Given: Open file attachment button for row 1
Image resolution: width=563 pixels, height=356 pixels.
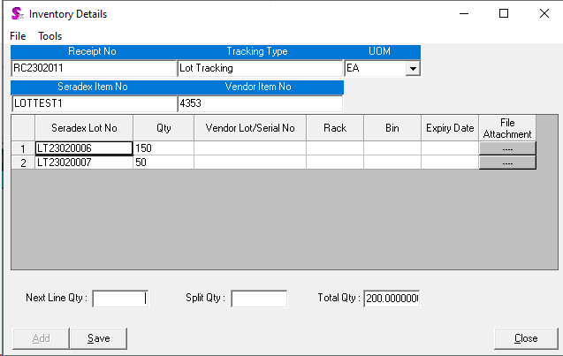Looking at the screenshot, I should pos(507,148).
